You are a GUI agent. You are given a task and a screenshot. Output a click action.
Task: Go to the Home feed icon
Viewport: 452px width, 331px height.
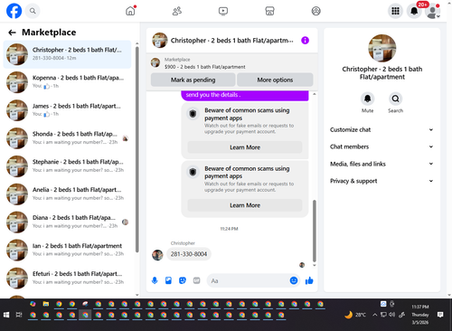point(130,11)
